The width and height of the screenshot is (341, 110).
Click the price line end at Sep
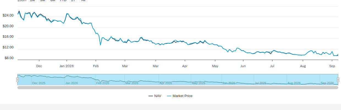(338, 54)
